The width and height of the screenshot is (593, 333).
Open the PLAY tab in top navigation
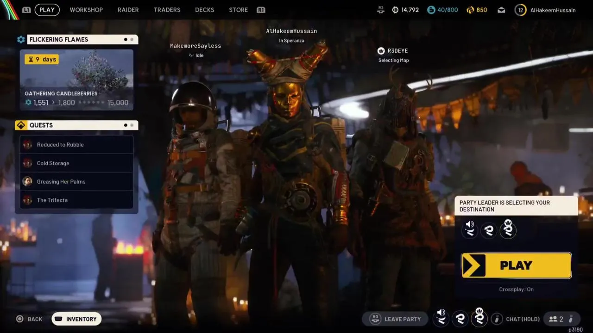[47, 10]
